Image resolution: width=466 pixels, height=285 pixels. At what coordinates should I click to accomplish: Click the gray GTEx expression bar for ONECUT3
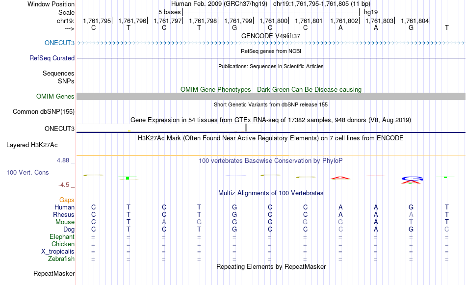click(x=246, y=128)
